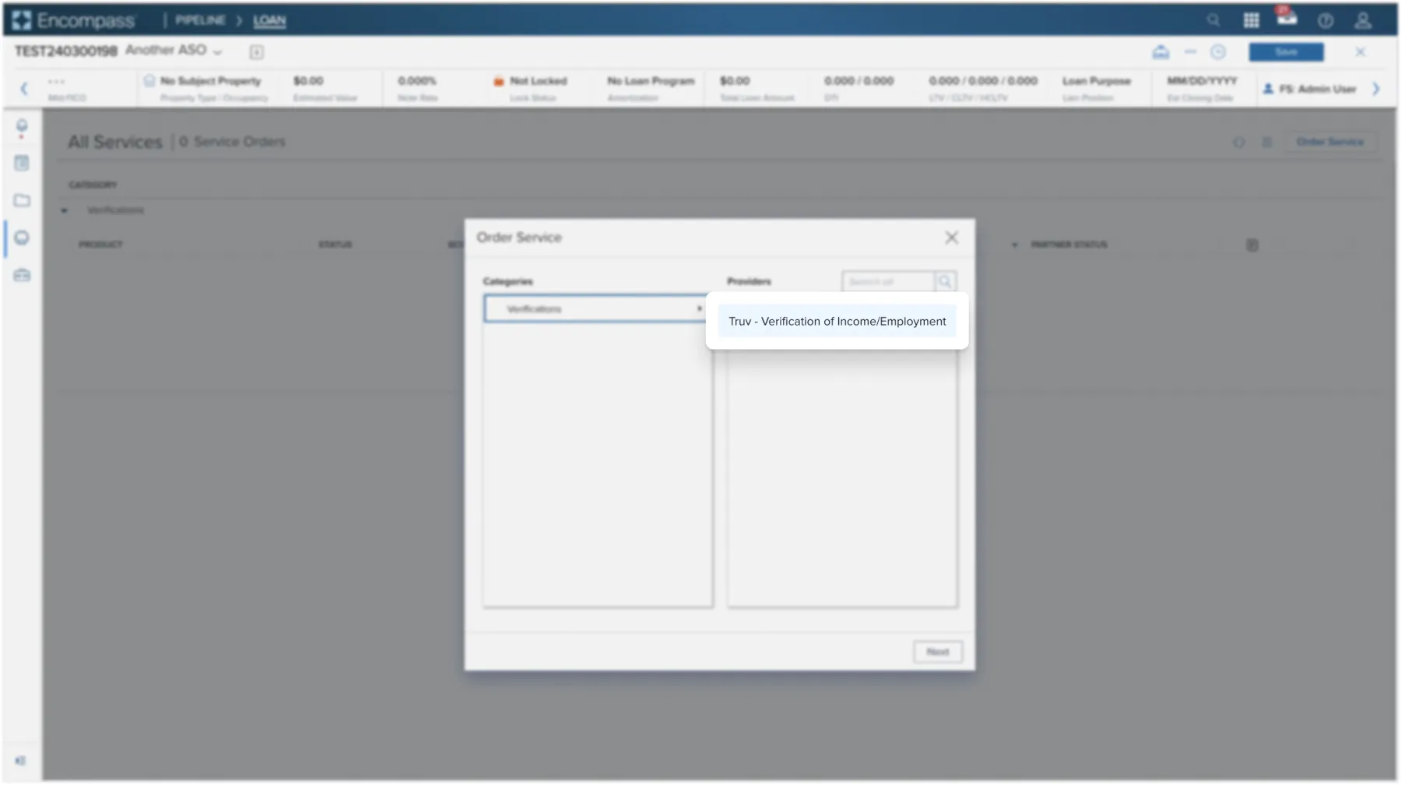Image resolution: width=1401 pixels, height=785 pixels.
Task: Click the house icon near Save
Action: (x=1160, y=52)
